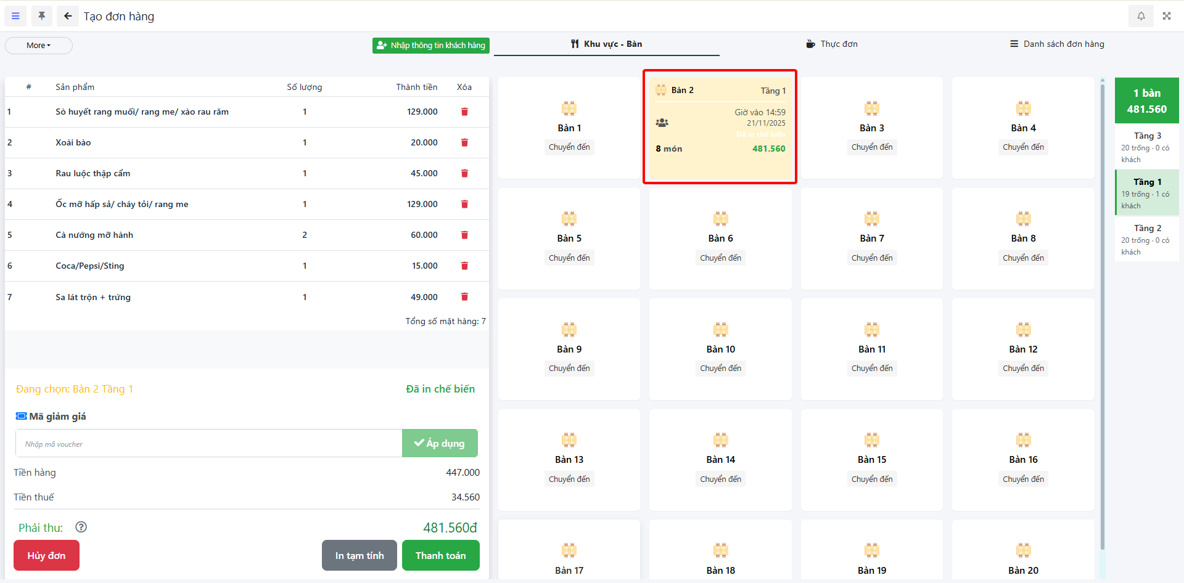The height and width of the screenshot is (583, 1184).
Task: Click In tạm tính button
Action: [360, 555]
